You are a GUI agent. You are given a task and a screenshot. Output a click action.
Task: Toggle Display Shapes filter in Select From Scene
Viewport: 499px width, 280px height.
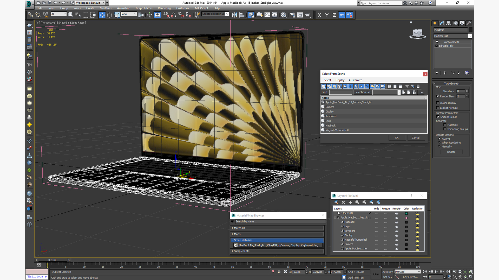tap(329, 86)
